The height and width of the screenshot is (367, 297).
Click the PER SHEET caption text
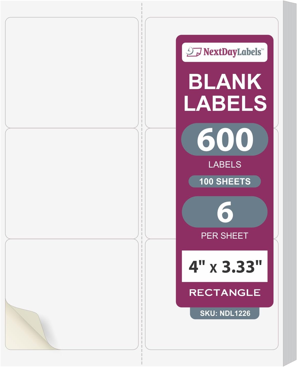[225, 236]
